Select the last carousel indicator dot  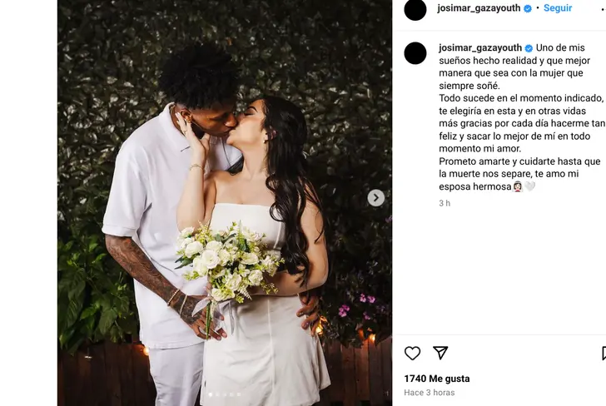[x=239, y=394]
